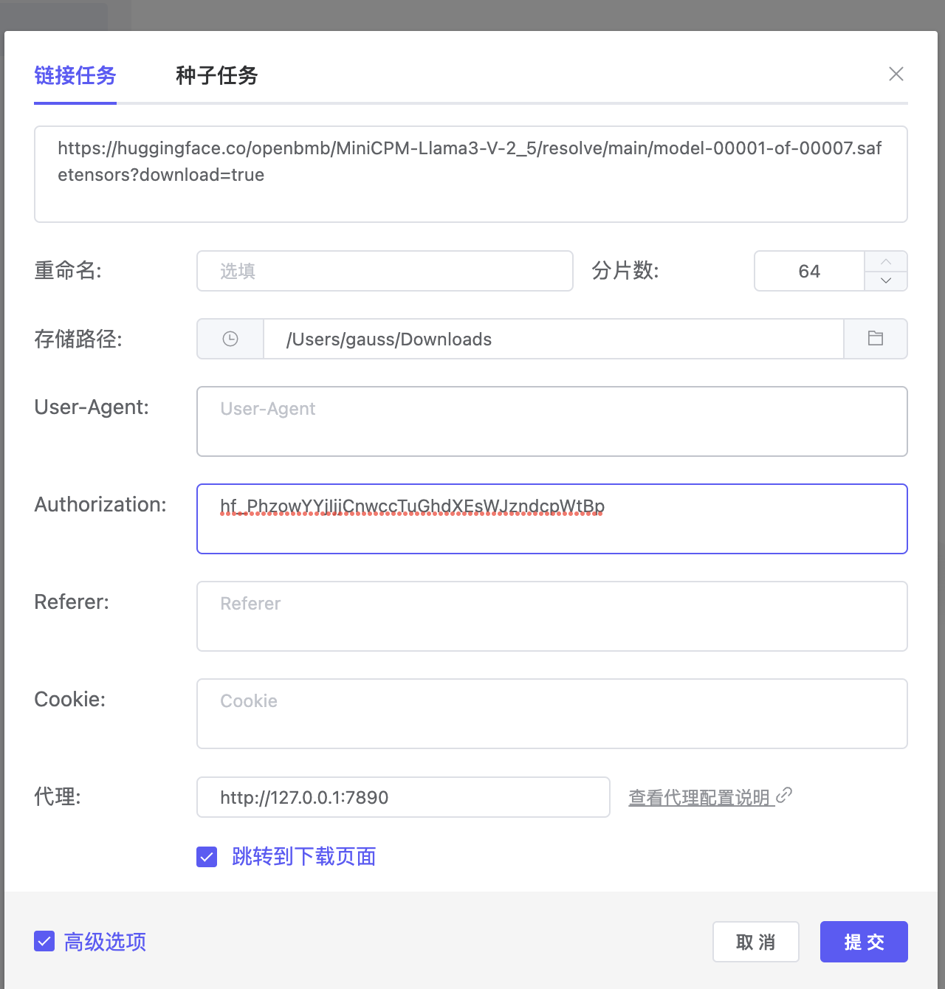The height and width of the screenshot is (989, 945).
Task: Click the download URL text area
Action: click(x=471, y=174)
